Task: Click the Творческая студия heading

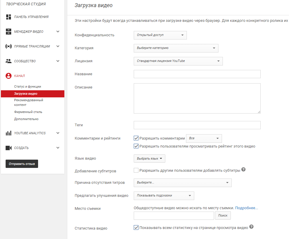Action: [26, 4]
